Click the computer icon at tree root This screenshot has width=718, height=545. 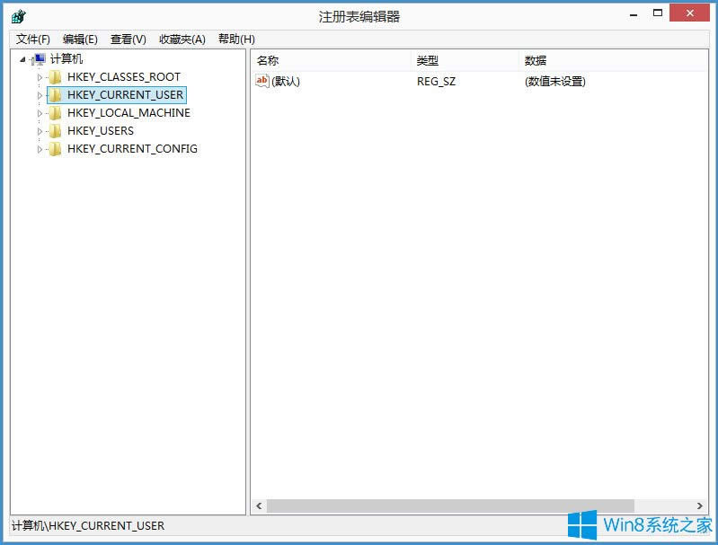point(40,59)
